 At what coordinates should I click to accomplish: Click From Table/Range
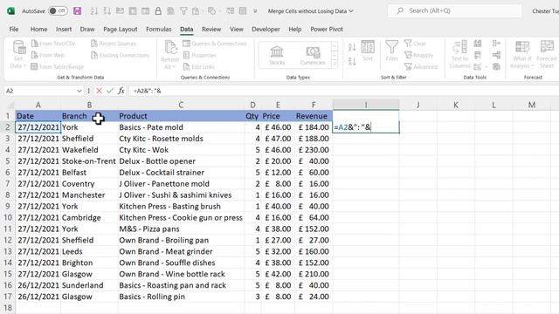pos(58,66)
